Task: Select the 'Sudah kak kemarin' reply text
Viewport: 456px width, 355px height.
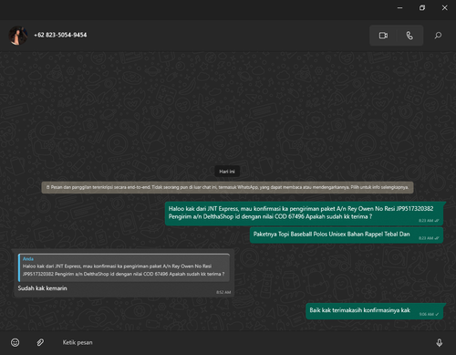Action: 42,288
